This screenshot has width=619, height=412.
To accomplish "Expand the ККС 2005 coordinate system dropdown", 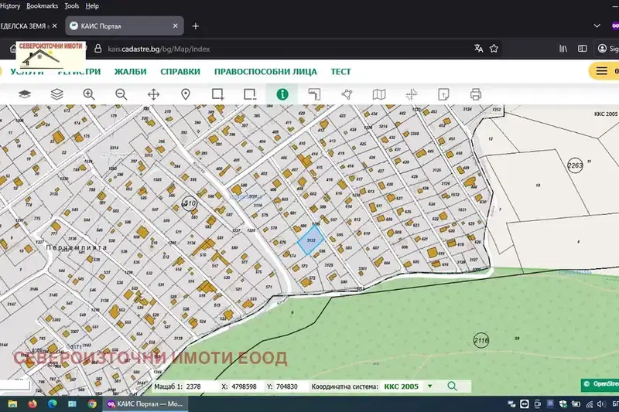I will [x=430, y=386].
